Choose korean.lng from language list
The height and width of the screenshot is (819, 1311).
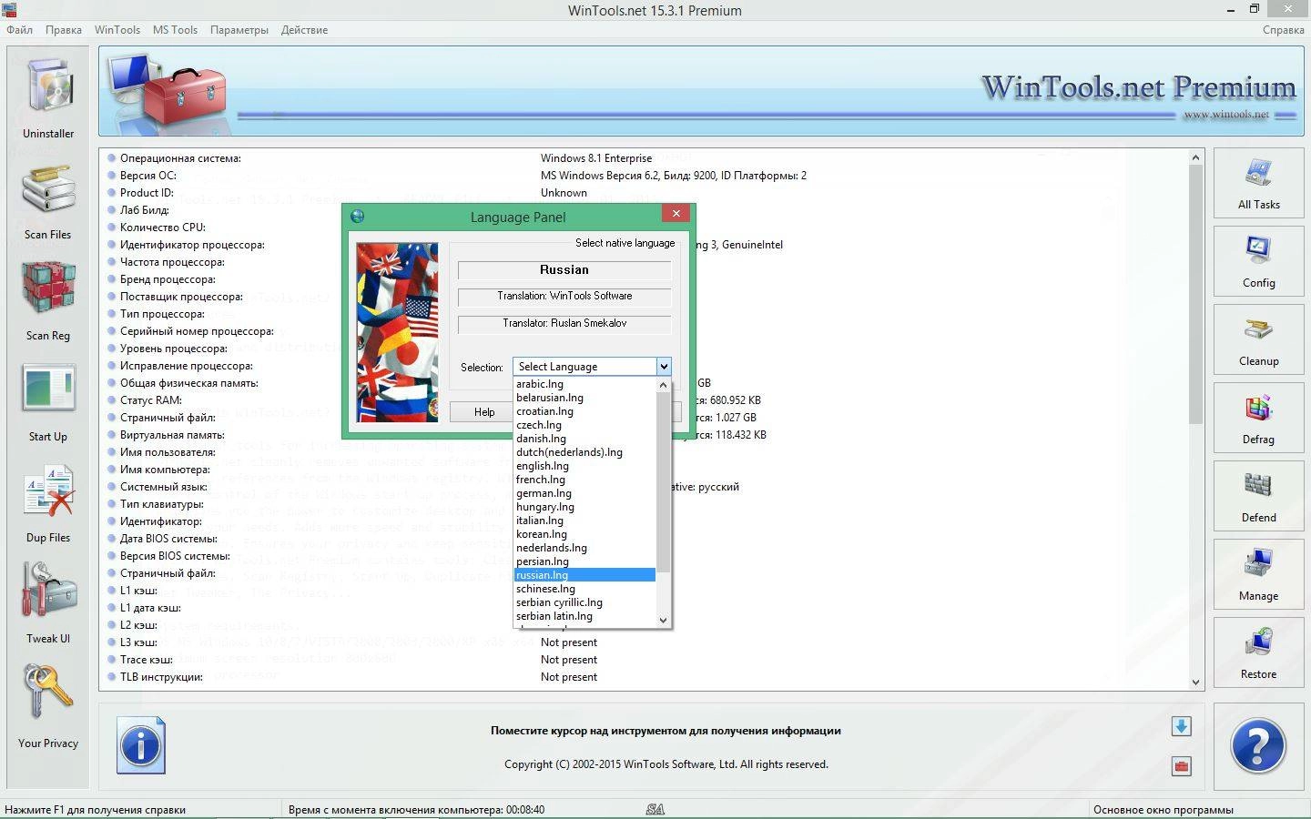[x=584, y=534]
